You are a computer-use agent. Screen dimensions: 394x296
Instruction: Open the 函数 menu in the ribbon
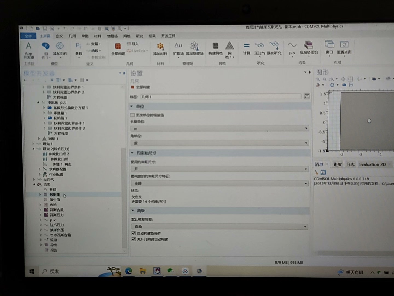click(x=94, y=51)
